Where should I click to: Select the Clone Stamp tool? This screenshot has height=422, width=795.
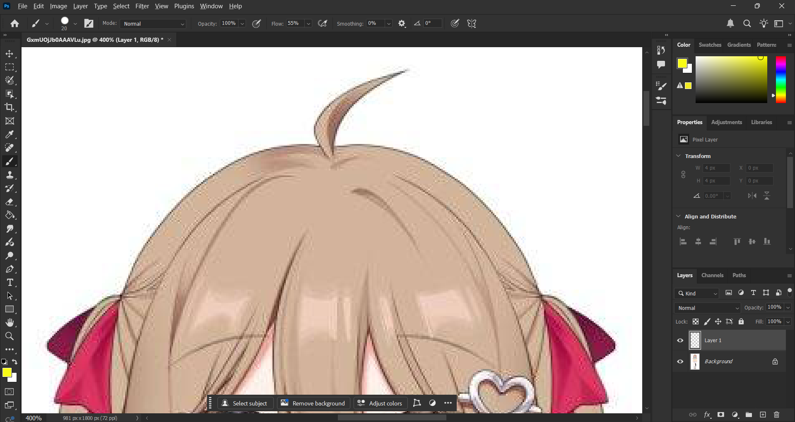[10, 175]
